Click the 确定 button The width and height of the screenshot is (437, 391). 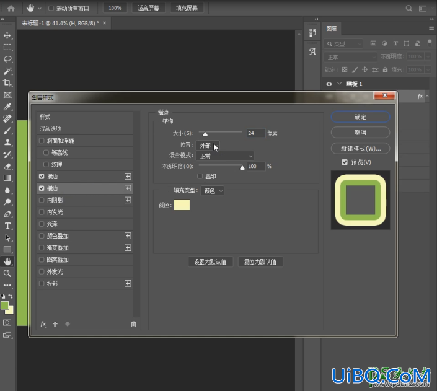click(360, 117)
